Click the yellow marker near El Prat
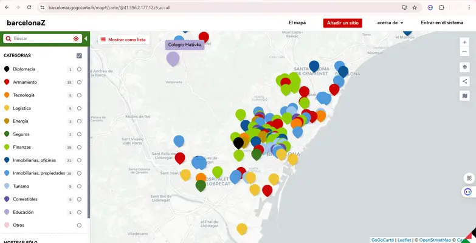 241,229
